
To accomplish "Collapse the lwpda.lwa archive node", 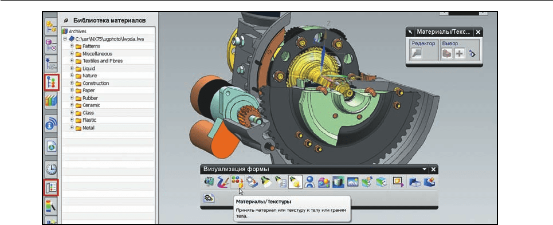I will click(65, 39).
